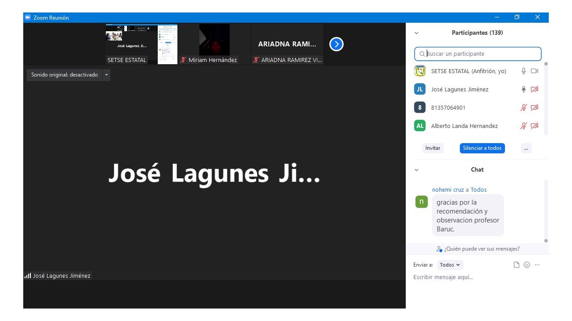The image size is (572, 321).
Task: Unmute Alberto Landa Hernandez's microphone
Action: coord(524,126)
